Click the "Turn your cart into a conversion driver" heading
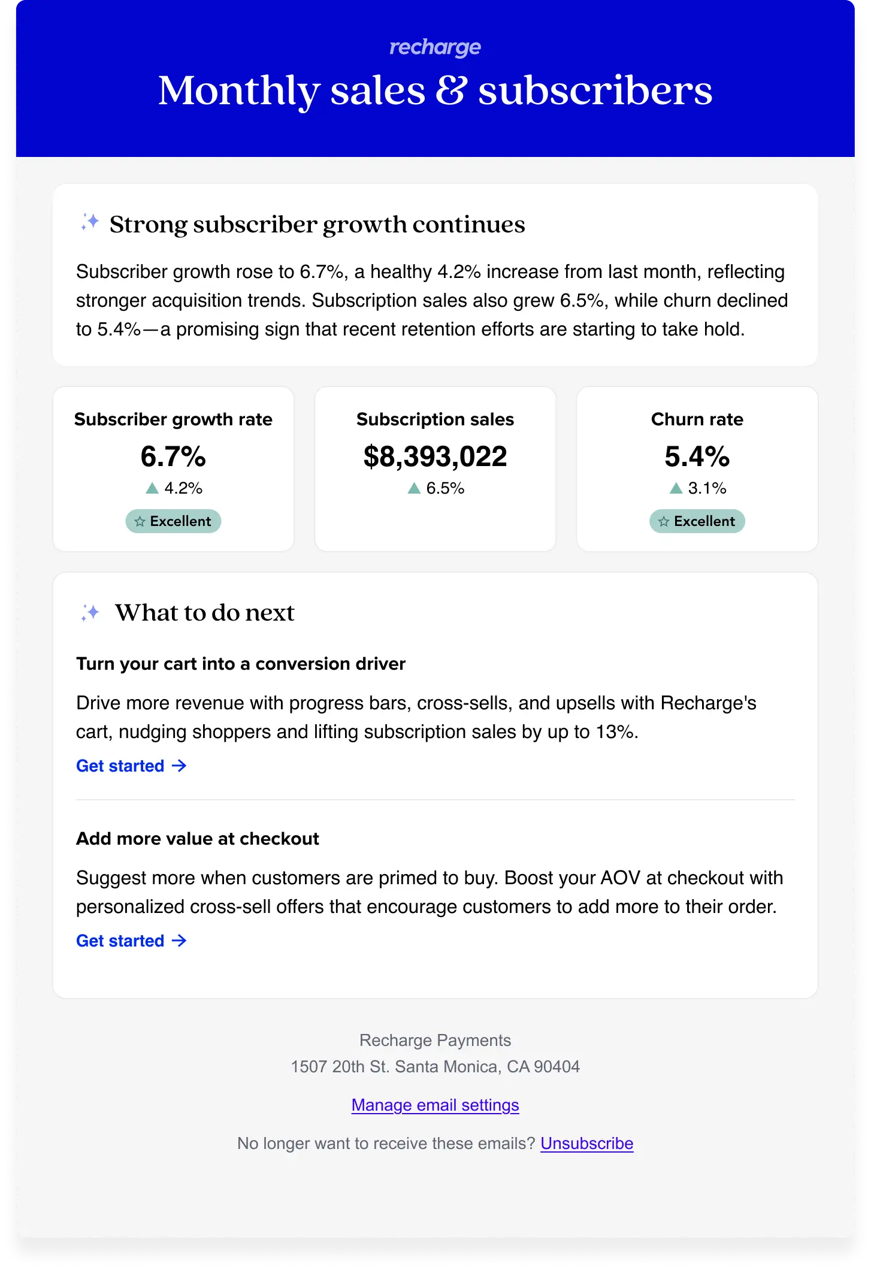 241,664
